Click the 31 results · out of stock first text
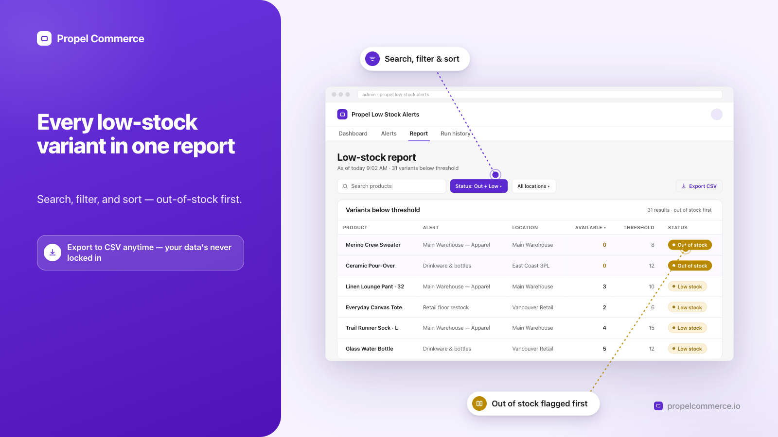The width and height of the screenshot is (778, 437). tap(679, 210)
